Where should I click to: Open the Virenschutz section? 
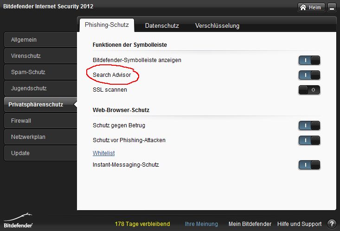40,56
